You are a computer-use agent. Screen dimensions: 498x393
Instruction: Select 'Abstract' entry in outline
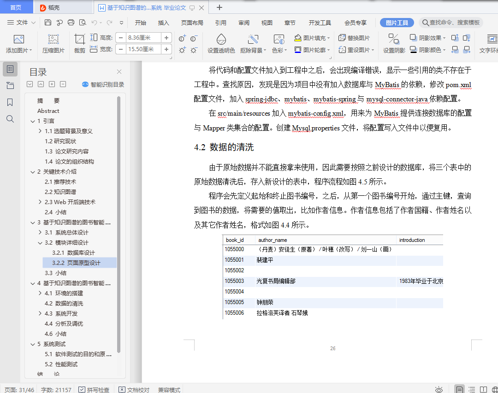48,111
